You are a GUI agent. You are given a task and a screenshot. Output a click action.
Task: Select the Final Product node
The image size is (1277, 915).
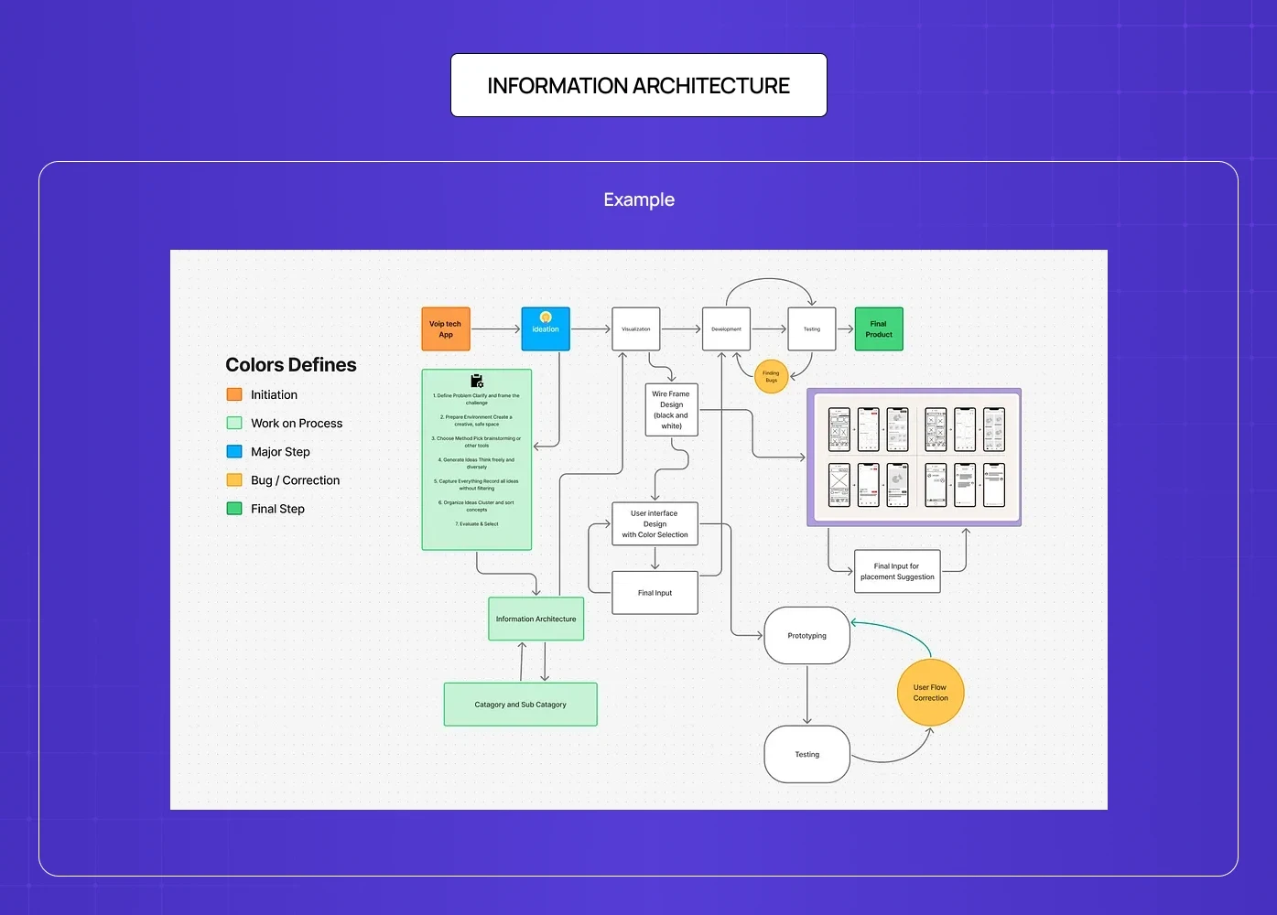(878, 328)
